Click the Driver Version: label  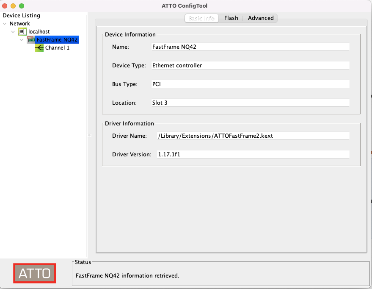click(132, 154)
